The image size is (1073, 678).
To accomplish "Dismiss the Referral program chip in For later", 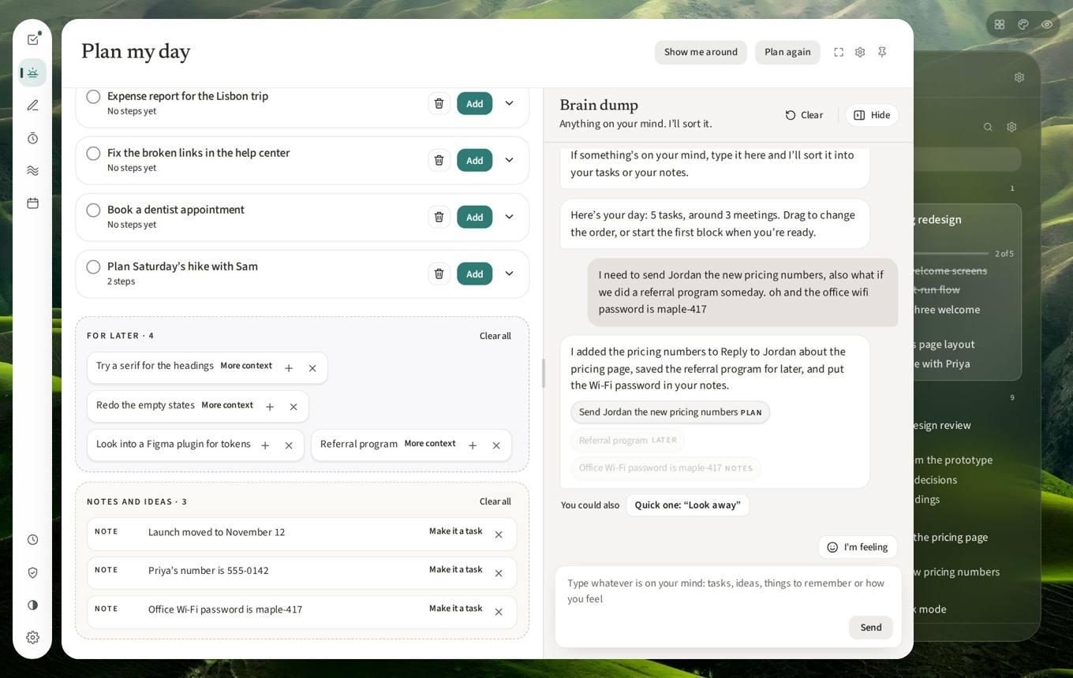I will click(496, 445).
